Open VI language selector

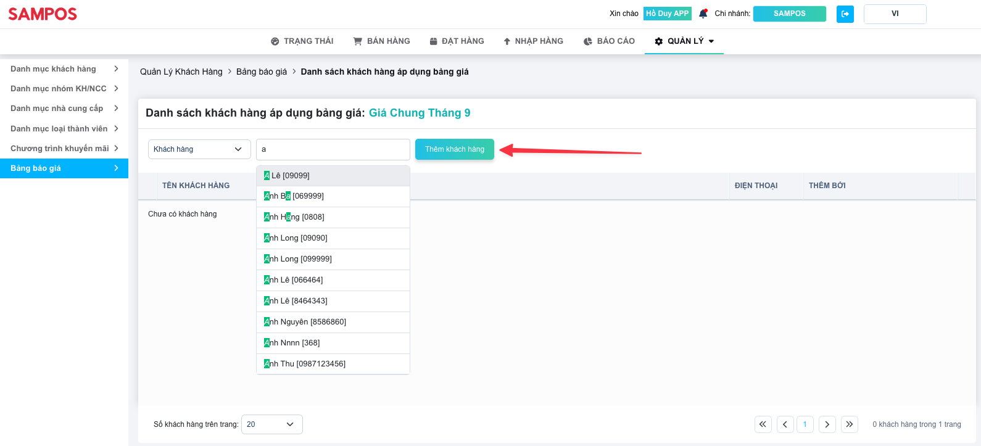click(x=895, y=14)
